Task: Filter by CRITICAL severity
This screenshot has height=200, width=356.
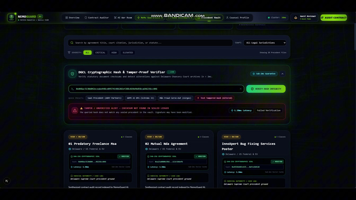Action: [100, 53]
